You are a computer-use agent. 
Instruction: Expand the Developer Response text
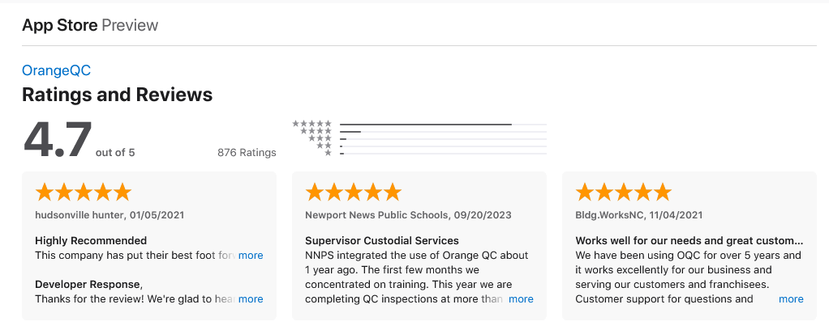pos(251,299)
